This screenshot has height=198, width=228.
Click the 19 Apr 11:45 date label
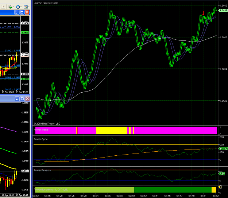[8, 195]
